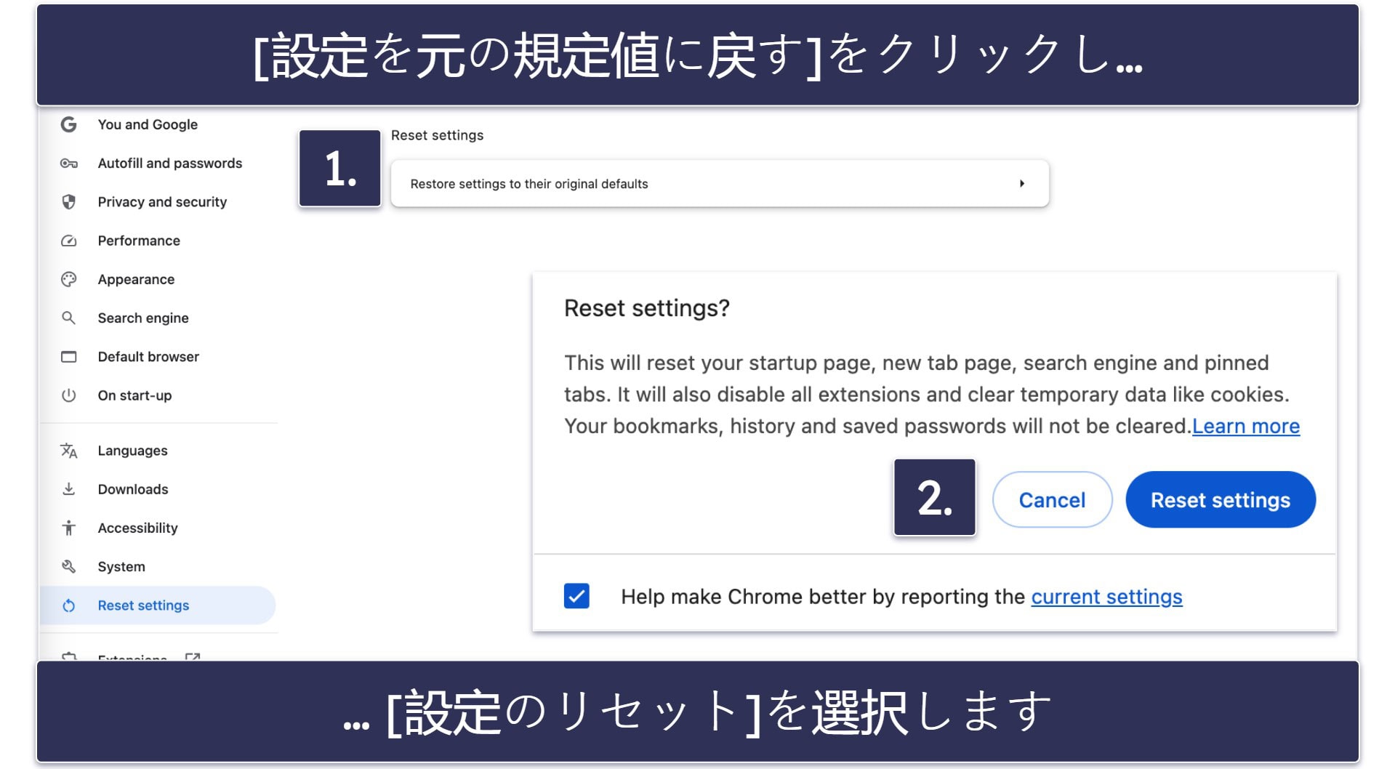
Task: Open Downloads settings section
Action: pos(133,489)
